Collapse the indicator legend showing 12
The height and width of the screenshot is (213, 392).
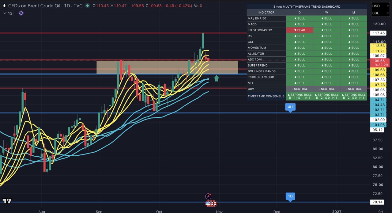click(8, 13)
